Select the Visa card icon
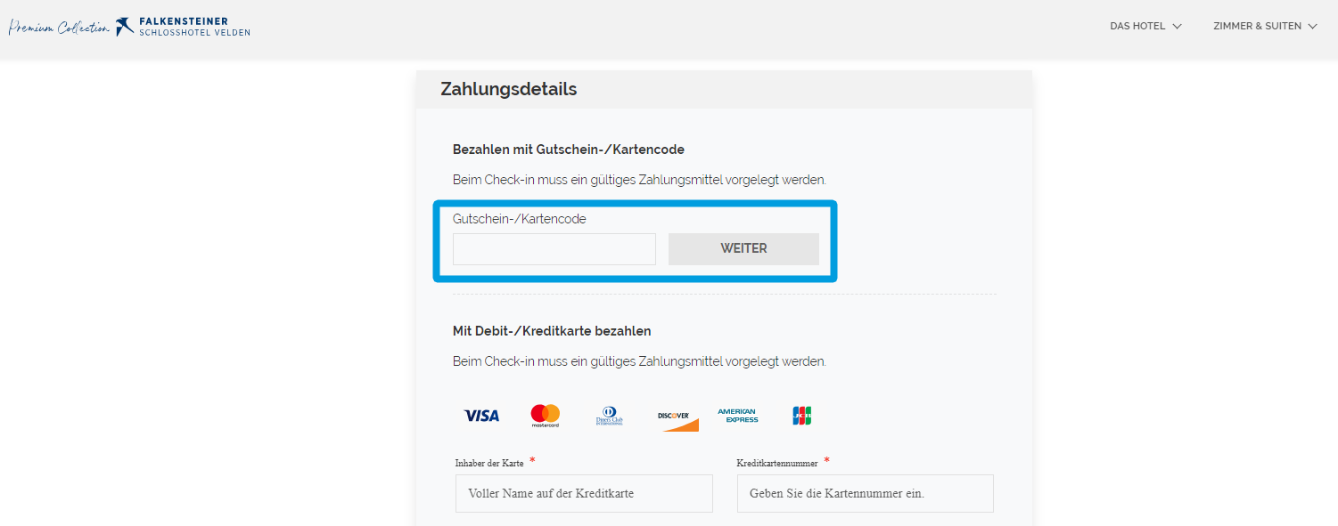This screenshot has width=1338, height=526. [481, 416]
